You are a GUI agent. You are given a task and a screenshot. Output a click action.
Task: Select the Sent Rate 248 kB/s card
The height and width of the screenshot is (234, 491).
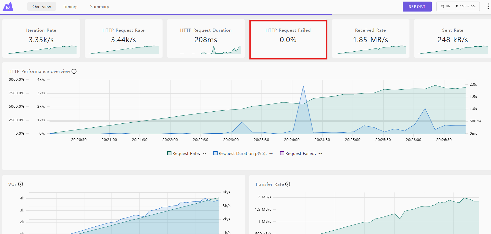[x=452, y=39]
